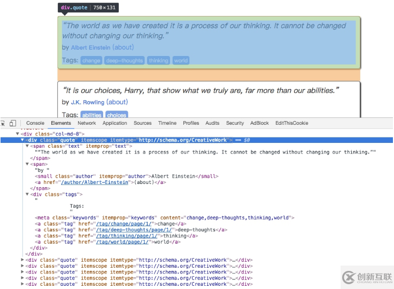
Task: Collapse the span class text node
Action: point(27,146)
